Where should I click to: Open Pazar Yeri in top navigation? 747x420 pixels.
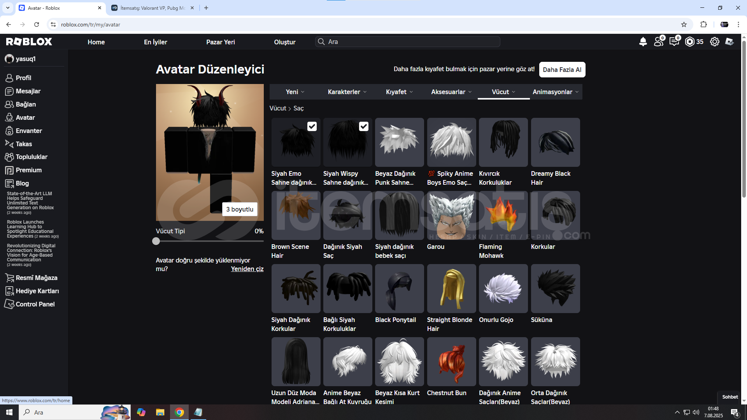[x=221, y=42]
